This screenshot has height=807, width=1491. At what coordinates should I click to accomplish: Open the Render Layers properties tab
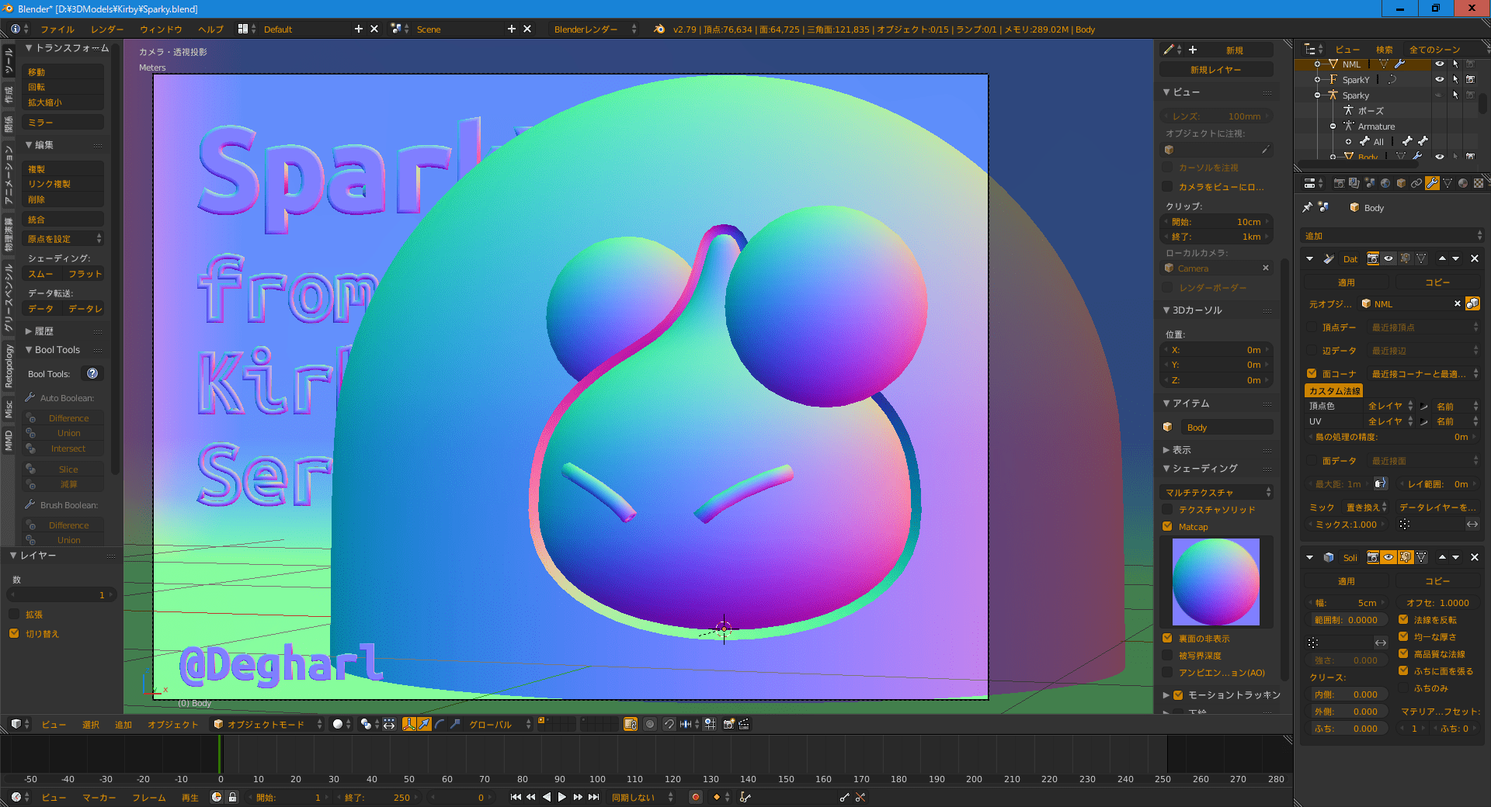pos(1354,183)
